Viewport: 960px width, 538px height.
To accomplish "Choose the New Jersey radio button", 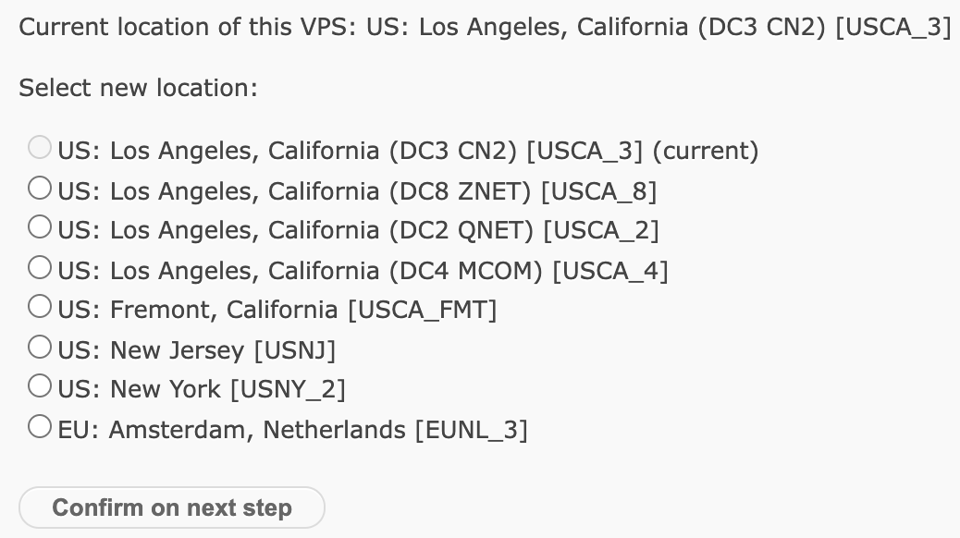I will tap(40, 348).
